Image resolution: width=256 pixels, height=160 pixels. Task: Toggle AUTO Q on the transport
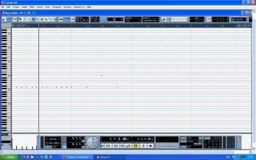click(x=48, y=147)
